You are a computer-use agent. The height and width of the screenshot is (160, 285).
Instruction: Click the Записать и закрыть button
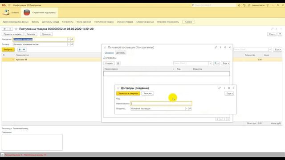tap(128, 93)
